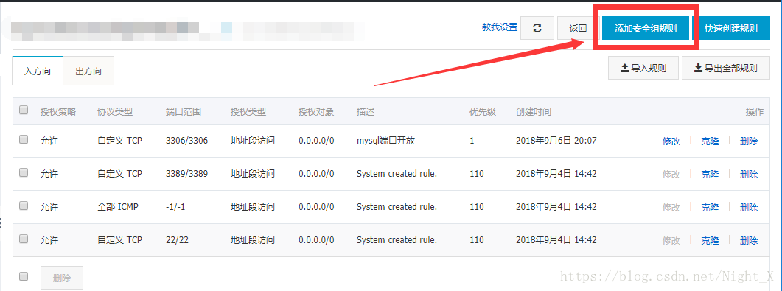Click the 协议类型 column header

(115, 112)
